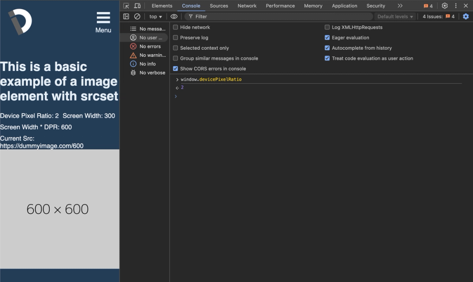Enable Log XMLHttpRequests checkbox
473x282 pixels.
[x=327, y=27]
